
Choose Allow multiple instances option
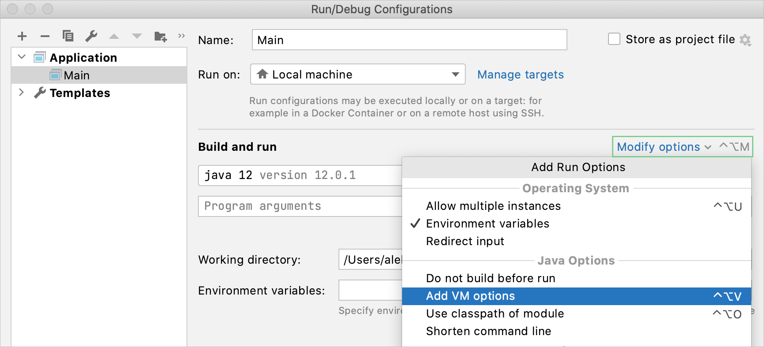(x=493, y=206)
